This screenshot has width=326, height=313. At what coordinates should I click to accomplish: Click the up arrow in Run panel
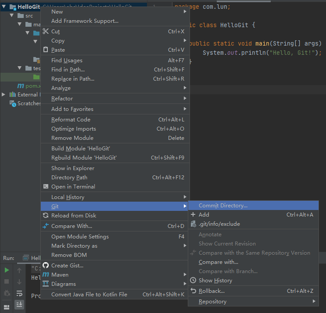click(19, 270)
